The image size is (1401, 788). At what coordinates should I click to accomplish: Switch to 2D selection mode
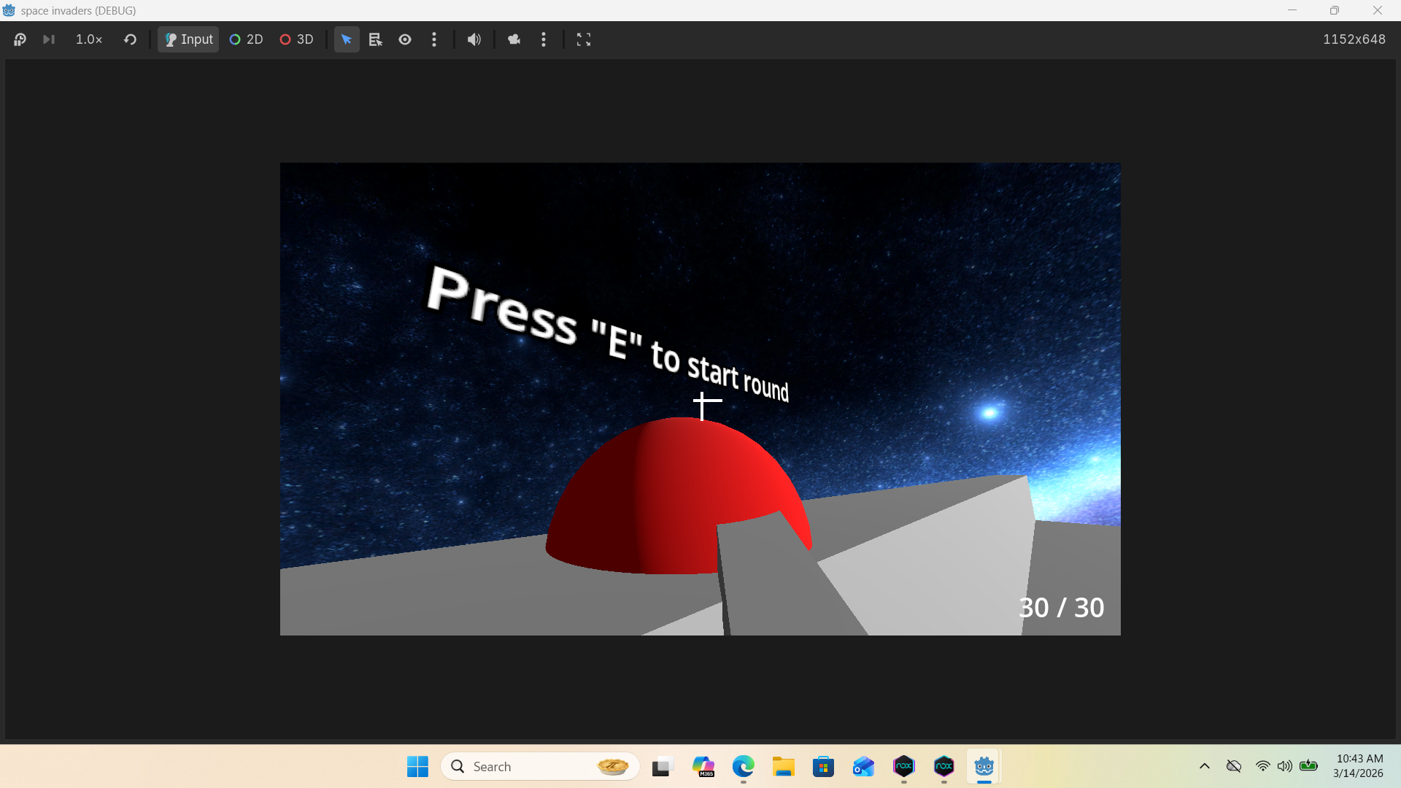coord(246,39)
